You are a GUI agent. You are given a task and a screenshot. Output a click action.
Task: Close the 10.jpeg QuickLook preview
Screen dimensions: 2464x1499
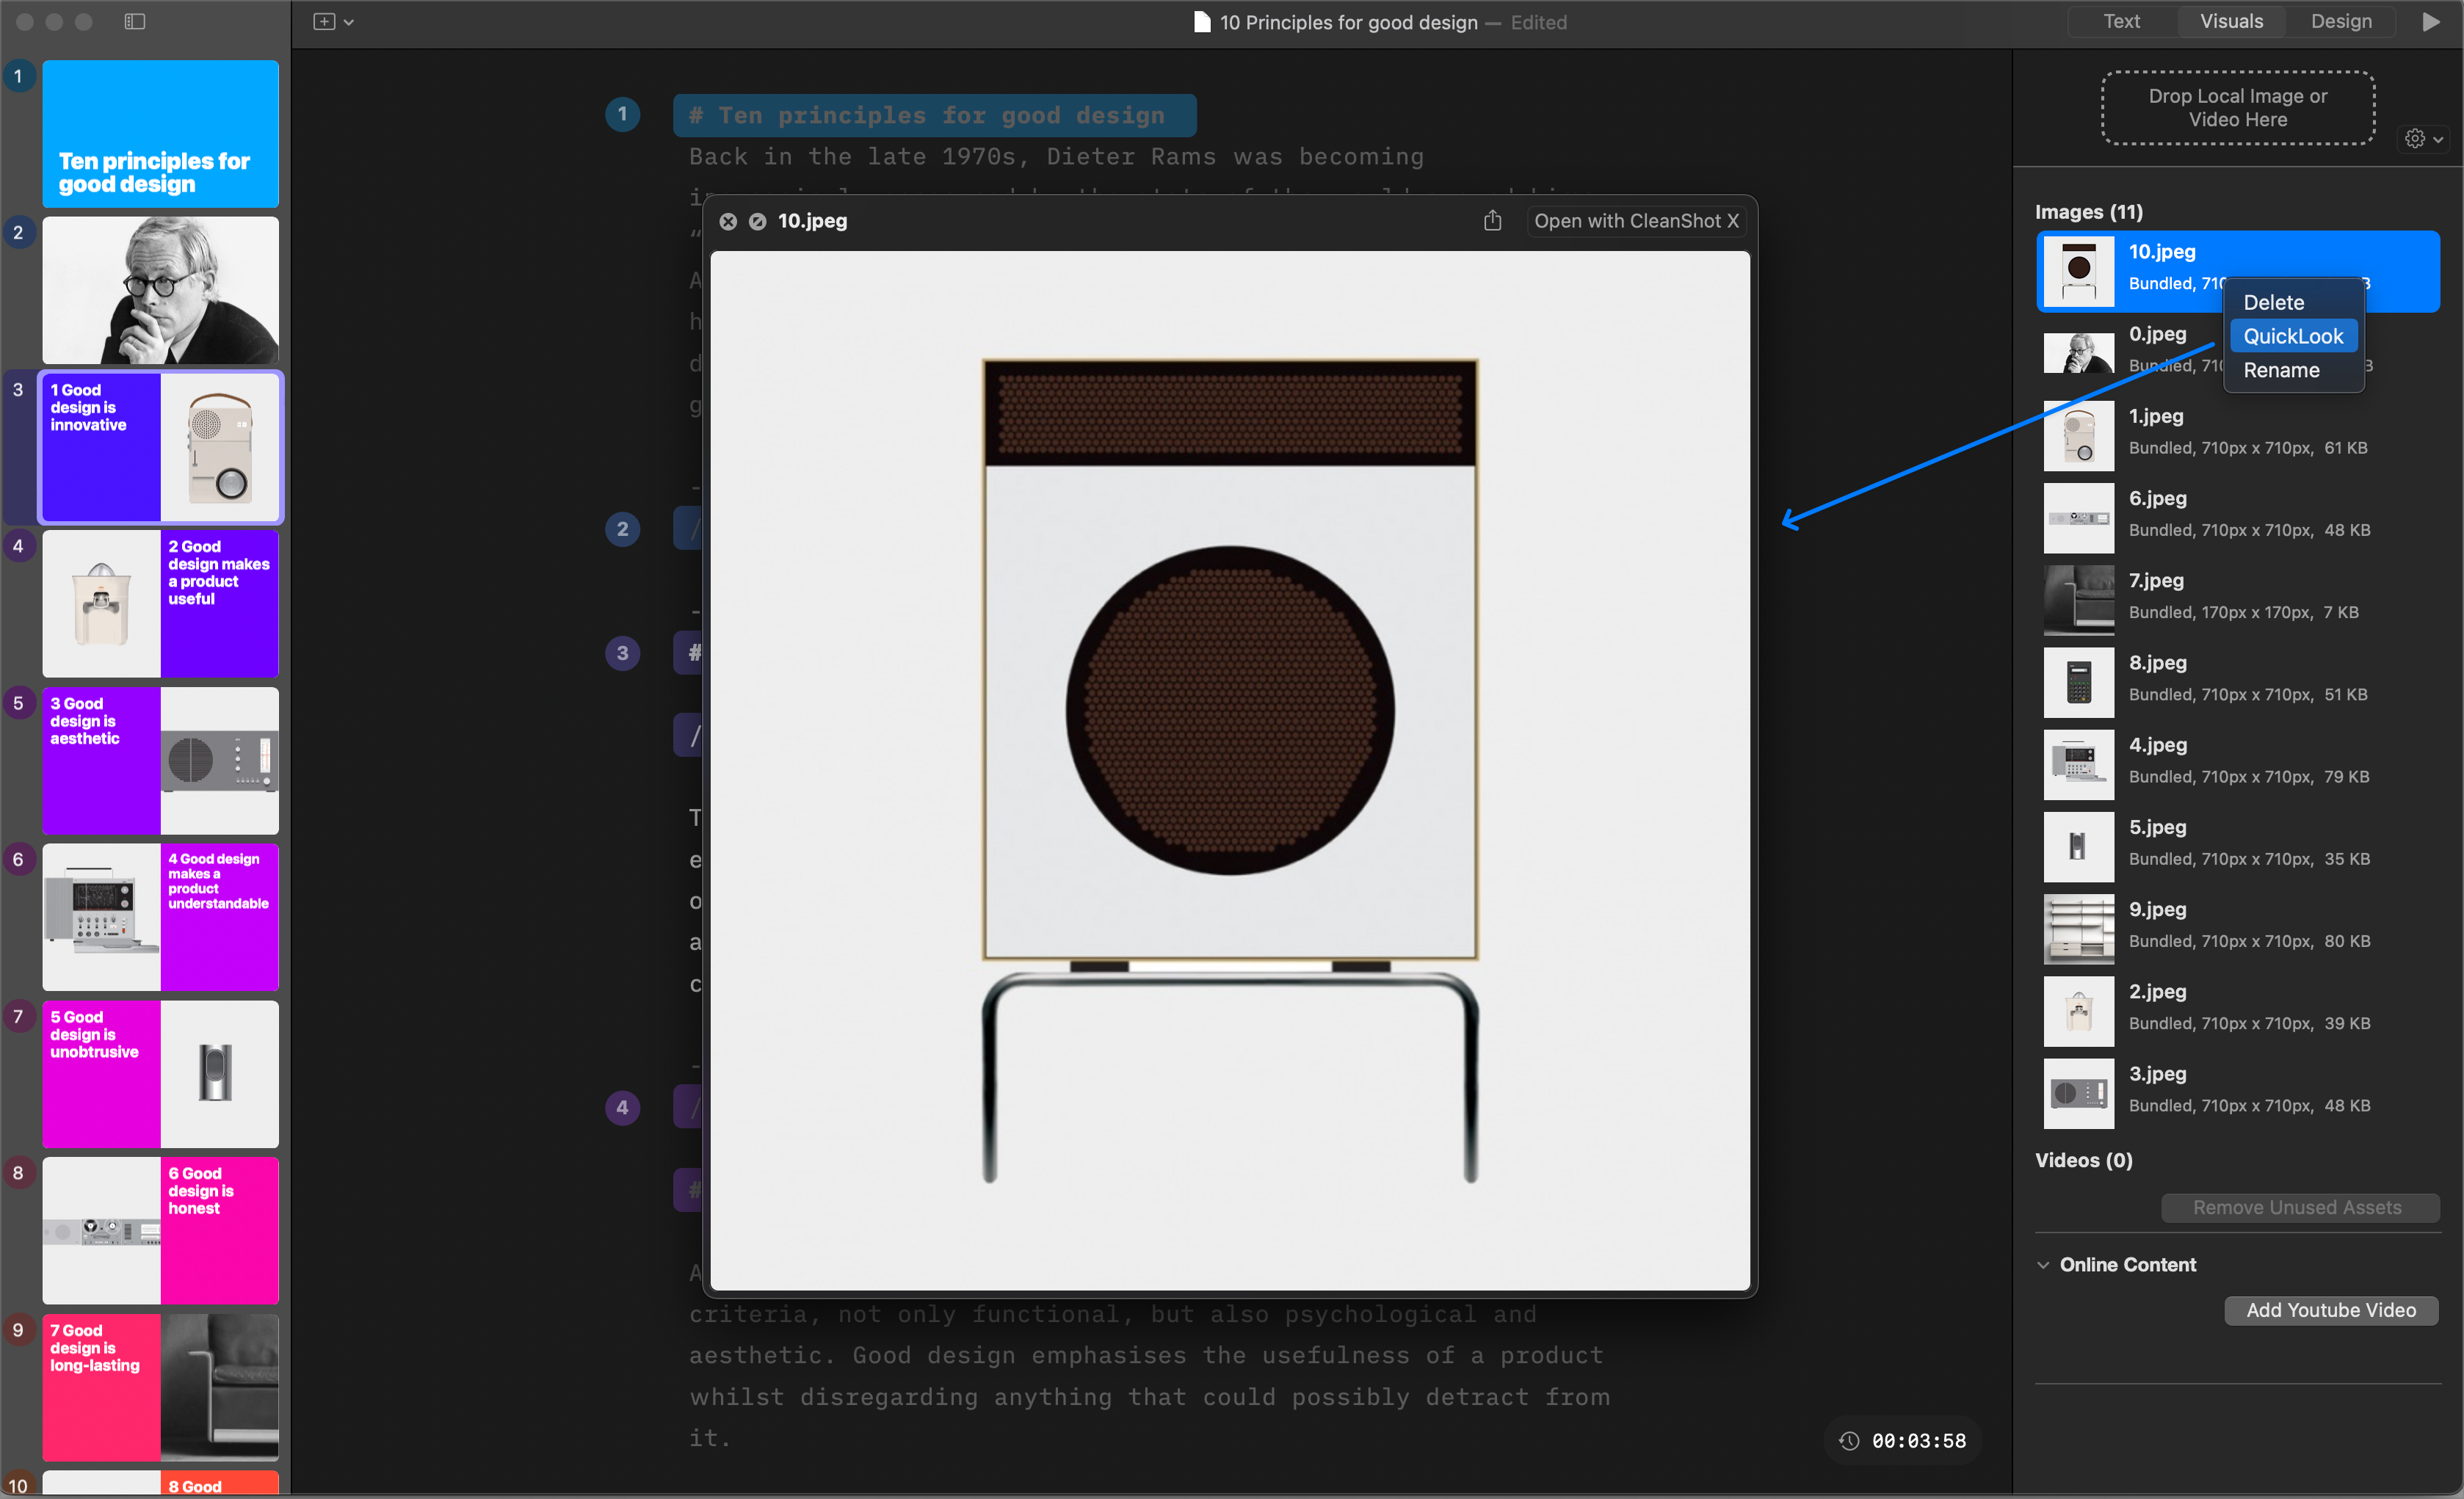(x=728, y=221)
